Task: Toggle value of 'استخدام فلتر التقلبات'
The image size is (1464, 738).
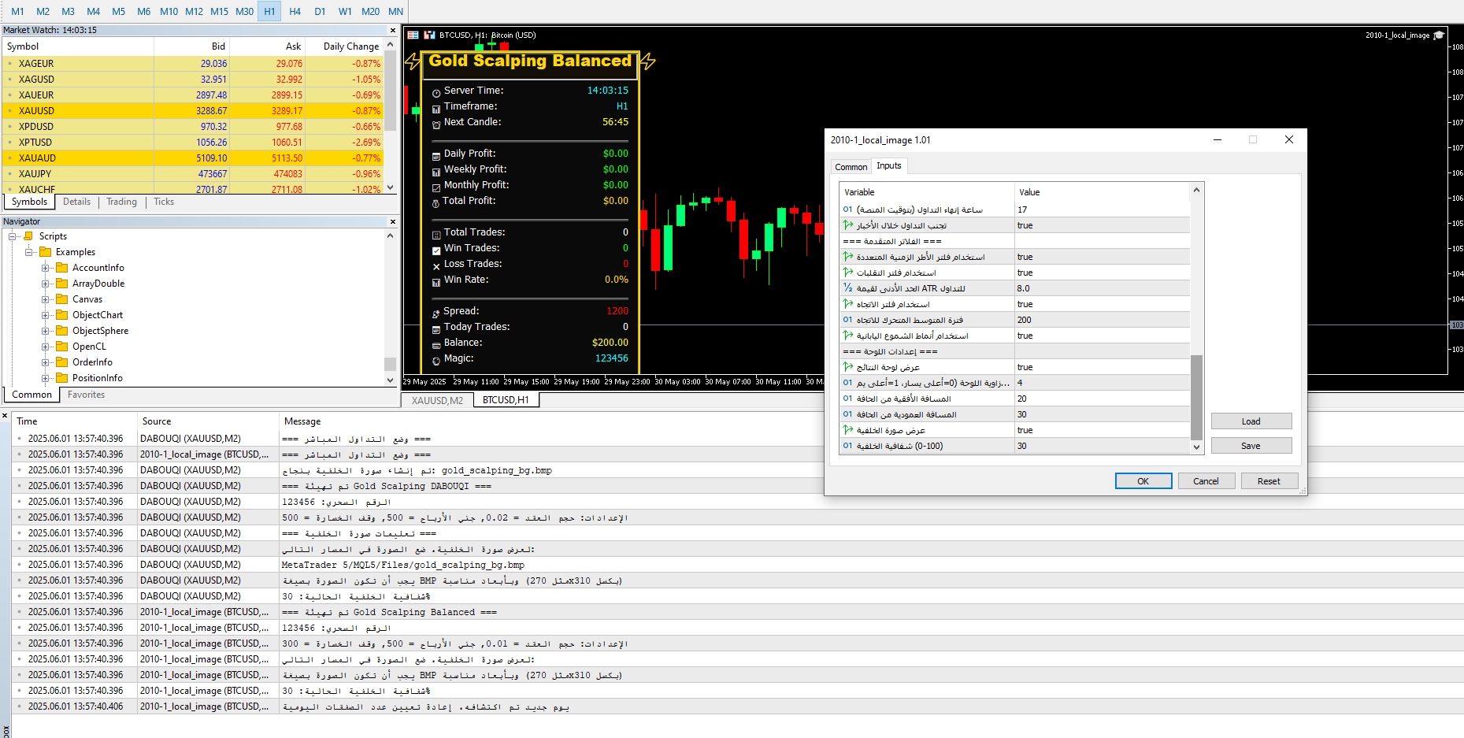Action: [x=1102, y=273]
